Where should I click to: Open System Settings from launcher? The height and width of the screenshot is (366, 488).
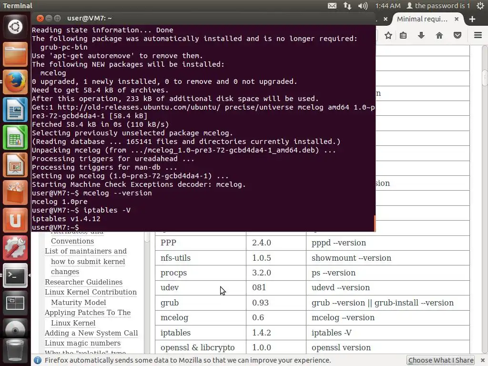point(15,248)
